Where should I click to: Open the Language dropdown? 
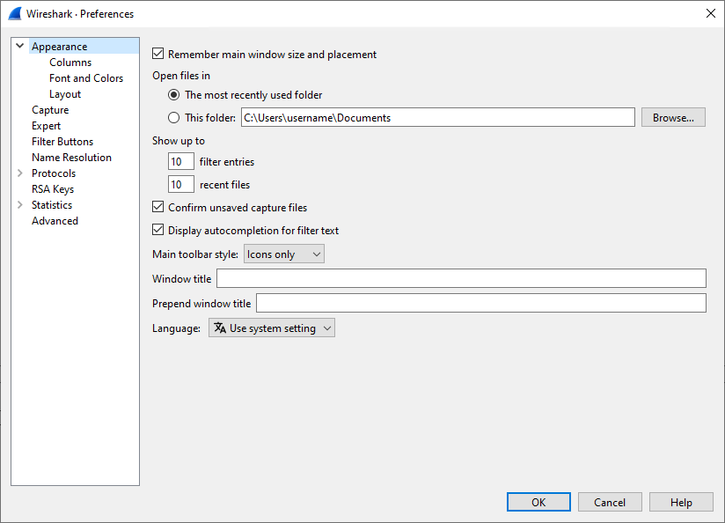click(x=272, y=328)
